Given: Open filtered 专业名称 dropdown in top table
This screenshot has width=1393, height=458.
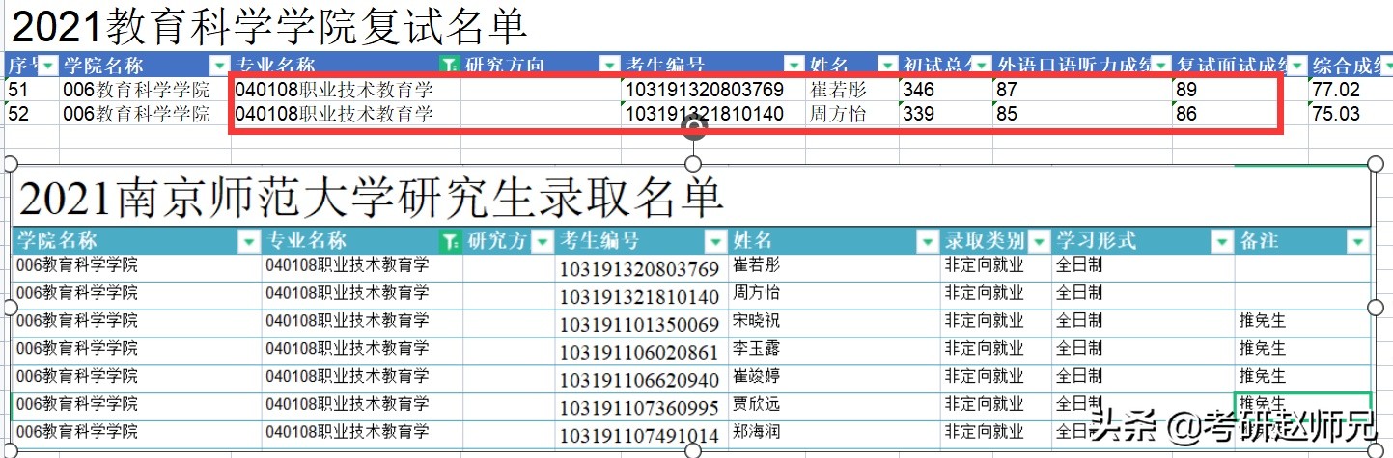Looking at the screenshot, I should click(x=450, y=66).
